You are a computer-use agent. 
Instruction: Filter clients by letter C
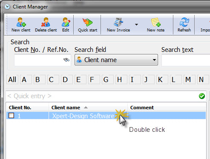tap(53, 79)
